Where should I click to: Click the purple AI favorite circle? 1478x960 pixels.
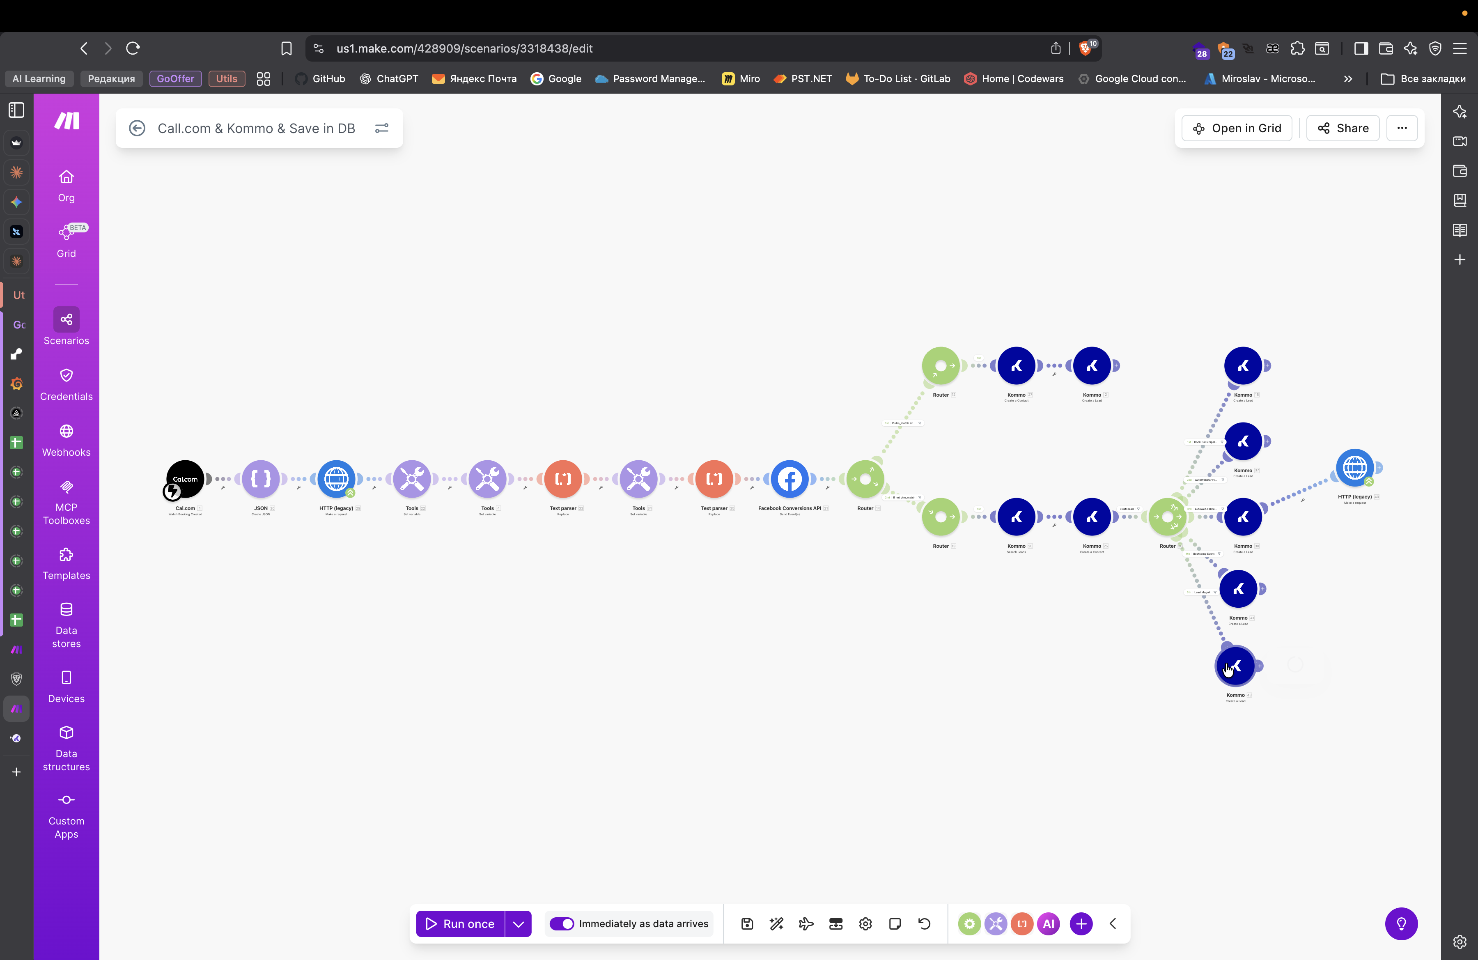point(1048,923)
